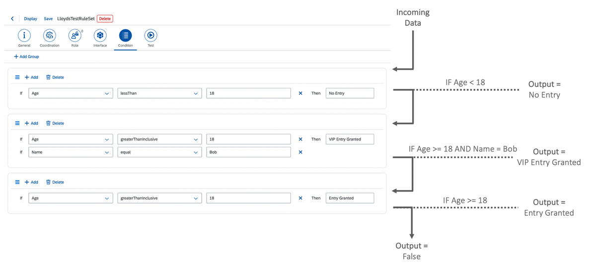Open the Role person icon
This screenshot has width=596, height=265.
74,35
